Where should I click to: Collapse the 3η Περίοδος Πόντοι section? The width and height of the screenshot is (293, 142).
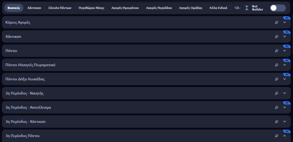[x=284, y=136]
